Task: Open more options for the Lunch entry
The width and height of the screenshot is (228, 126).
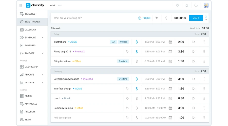Action: 204,98
